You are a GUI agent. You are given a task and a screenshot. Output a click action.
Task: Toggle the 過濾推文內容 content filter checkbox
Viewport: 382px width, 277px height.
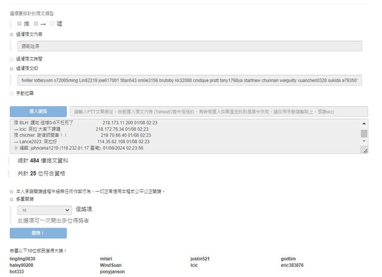(12, 35)
